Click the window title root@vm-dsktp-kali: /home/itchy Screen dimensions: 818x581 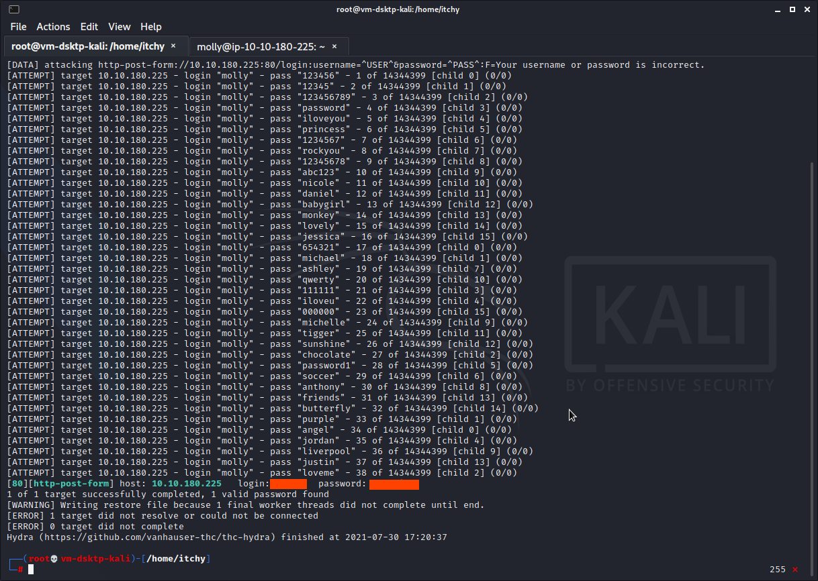coord(398,9)
